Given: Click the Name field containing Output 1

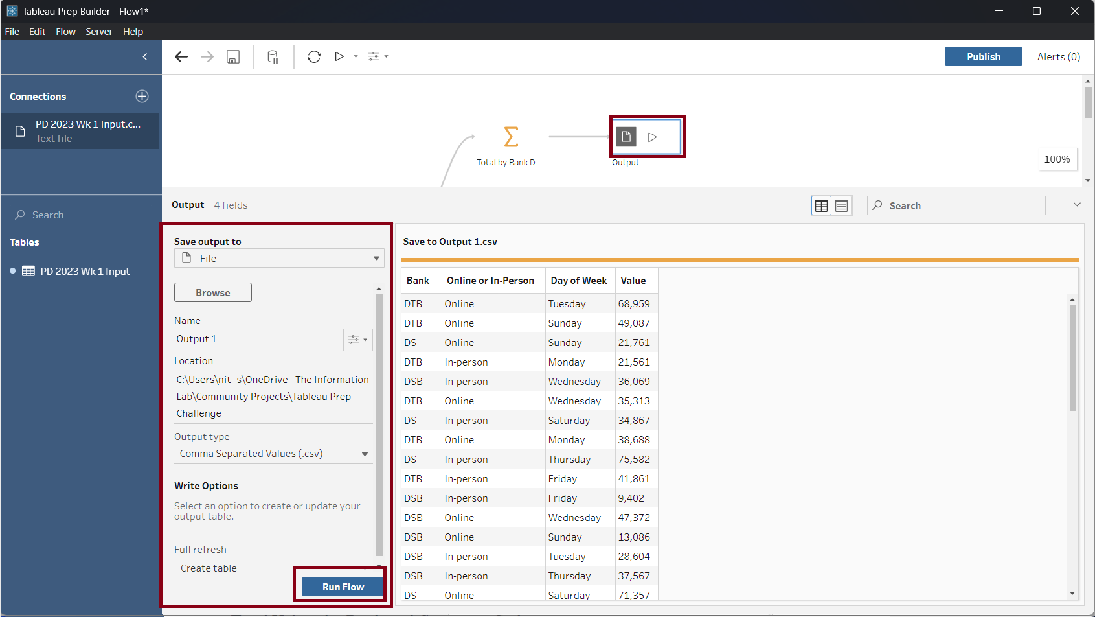Looking at the screenshot, I should point(256,340).
